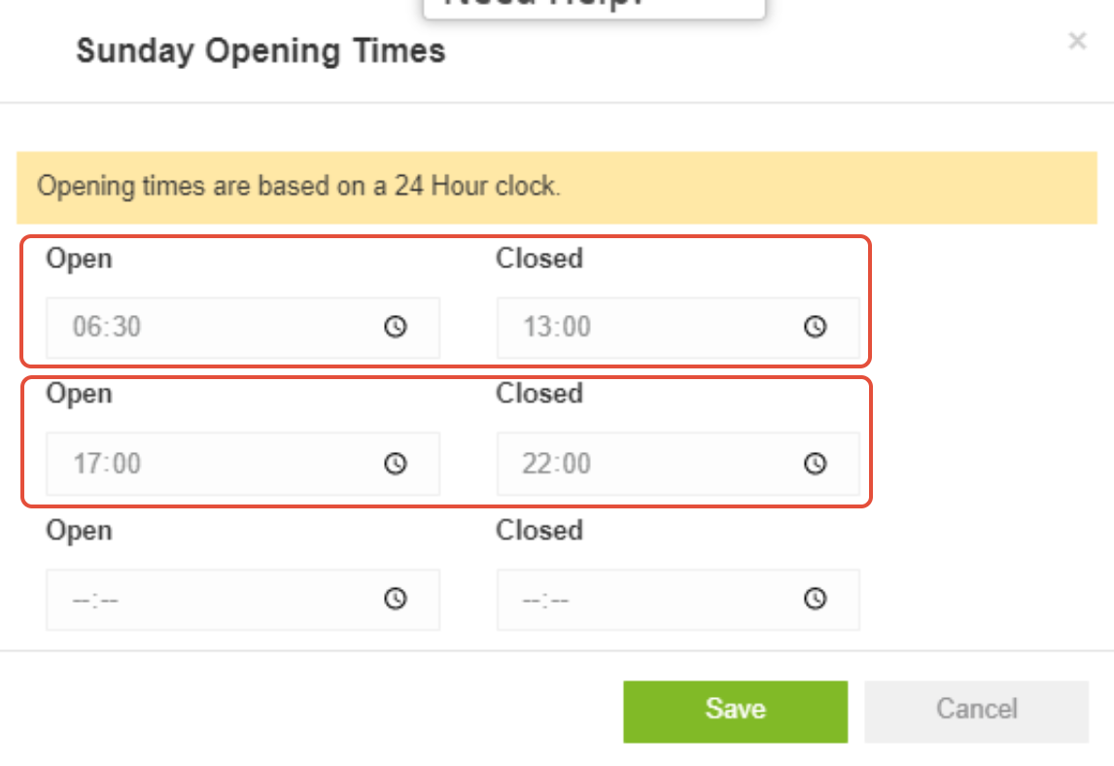Screen dimensions: 1114x766
Task: Open the clock picker for 17:00 Open time
Action: (395, 464)
